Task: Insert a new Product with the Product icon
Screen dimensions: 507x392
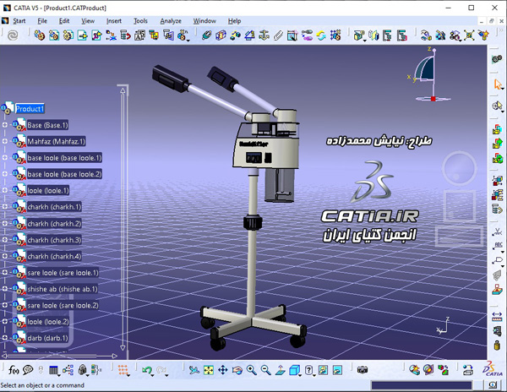Action: pyautogui.click(x=54, y=35)
